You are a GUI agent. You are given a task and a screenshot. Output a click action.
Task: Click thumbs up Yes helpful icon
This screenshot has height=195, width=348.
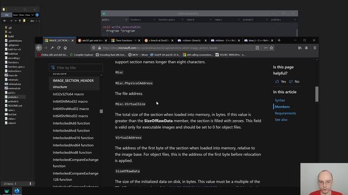277,82
